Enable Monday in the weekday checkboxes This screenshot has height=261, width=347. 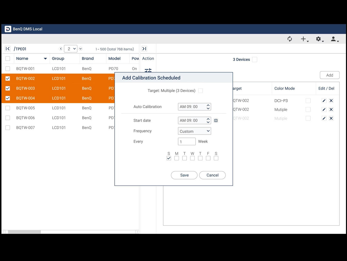(x=177, y=158)
